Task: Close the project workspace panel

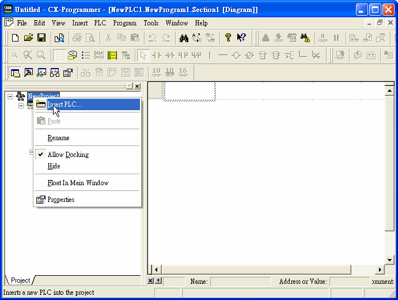Action: (137, 86)
